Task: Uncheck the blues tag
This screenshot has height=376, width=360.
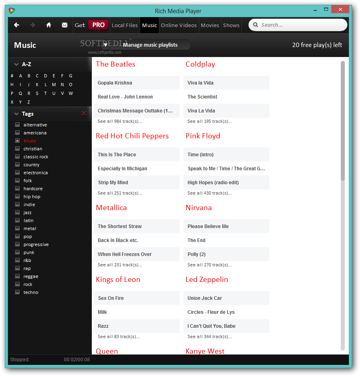Action: [x=17, y=140]
